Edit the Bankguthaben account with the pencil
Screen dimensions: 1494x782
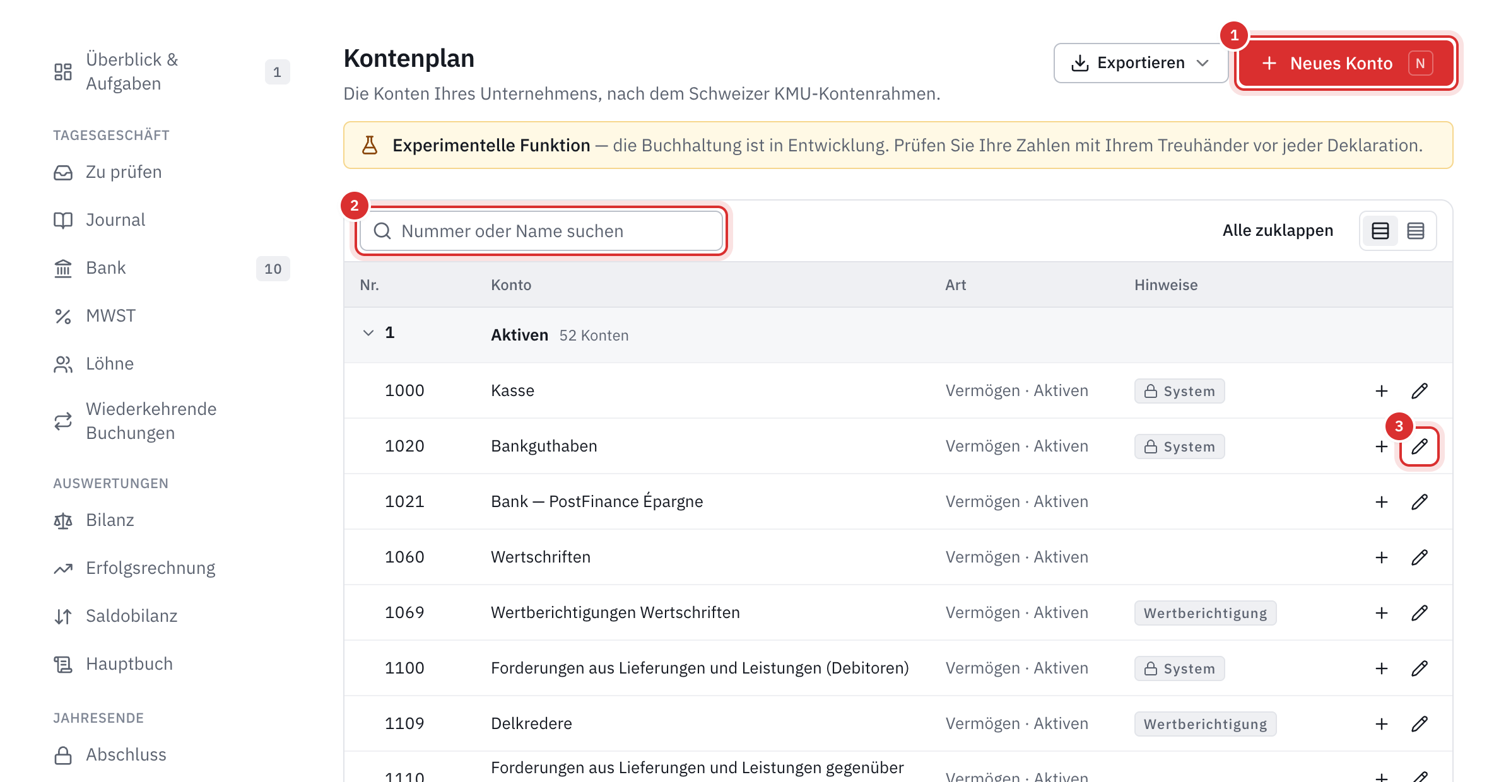1420,446
